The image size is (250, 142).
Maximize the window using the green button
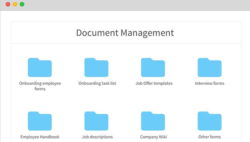(22, 4)
